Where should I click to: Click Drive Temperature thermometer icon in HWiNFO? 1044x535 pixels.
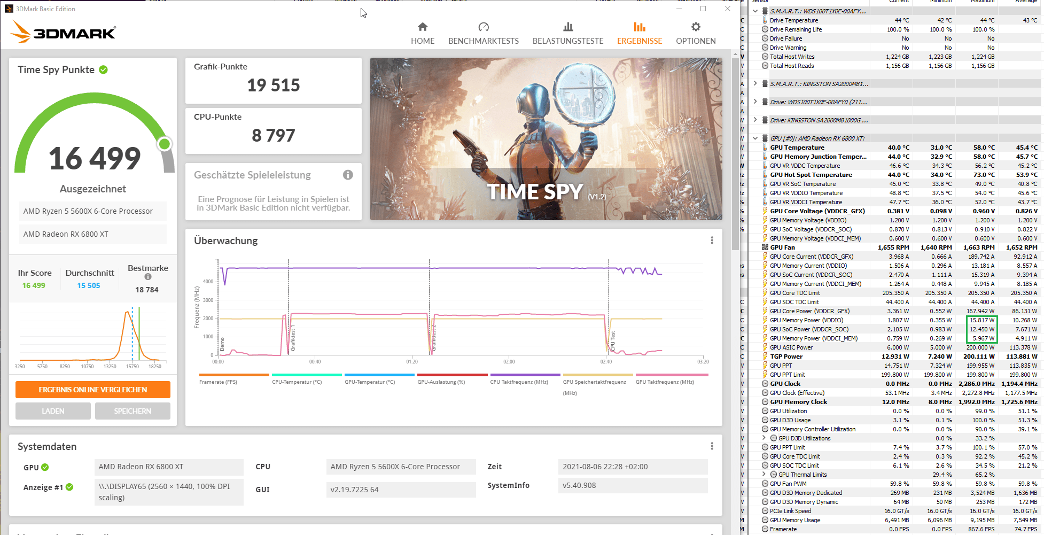[765, 20]
